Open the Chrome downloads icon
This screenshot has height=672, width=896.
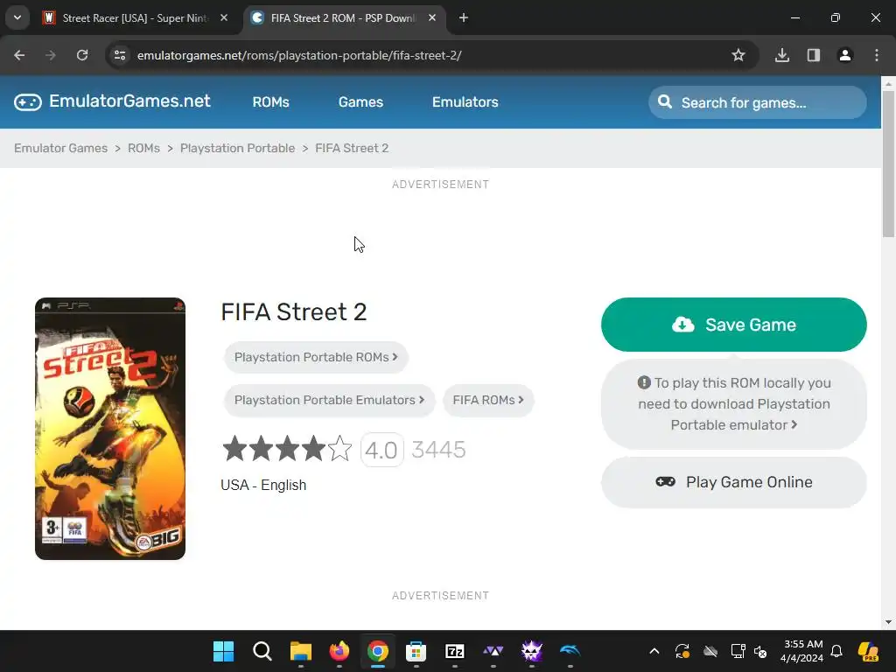[781, 55]
